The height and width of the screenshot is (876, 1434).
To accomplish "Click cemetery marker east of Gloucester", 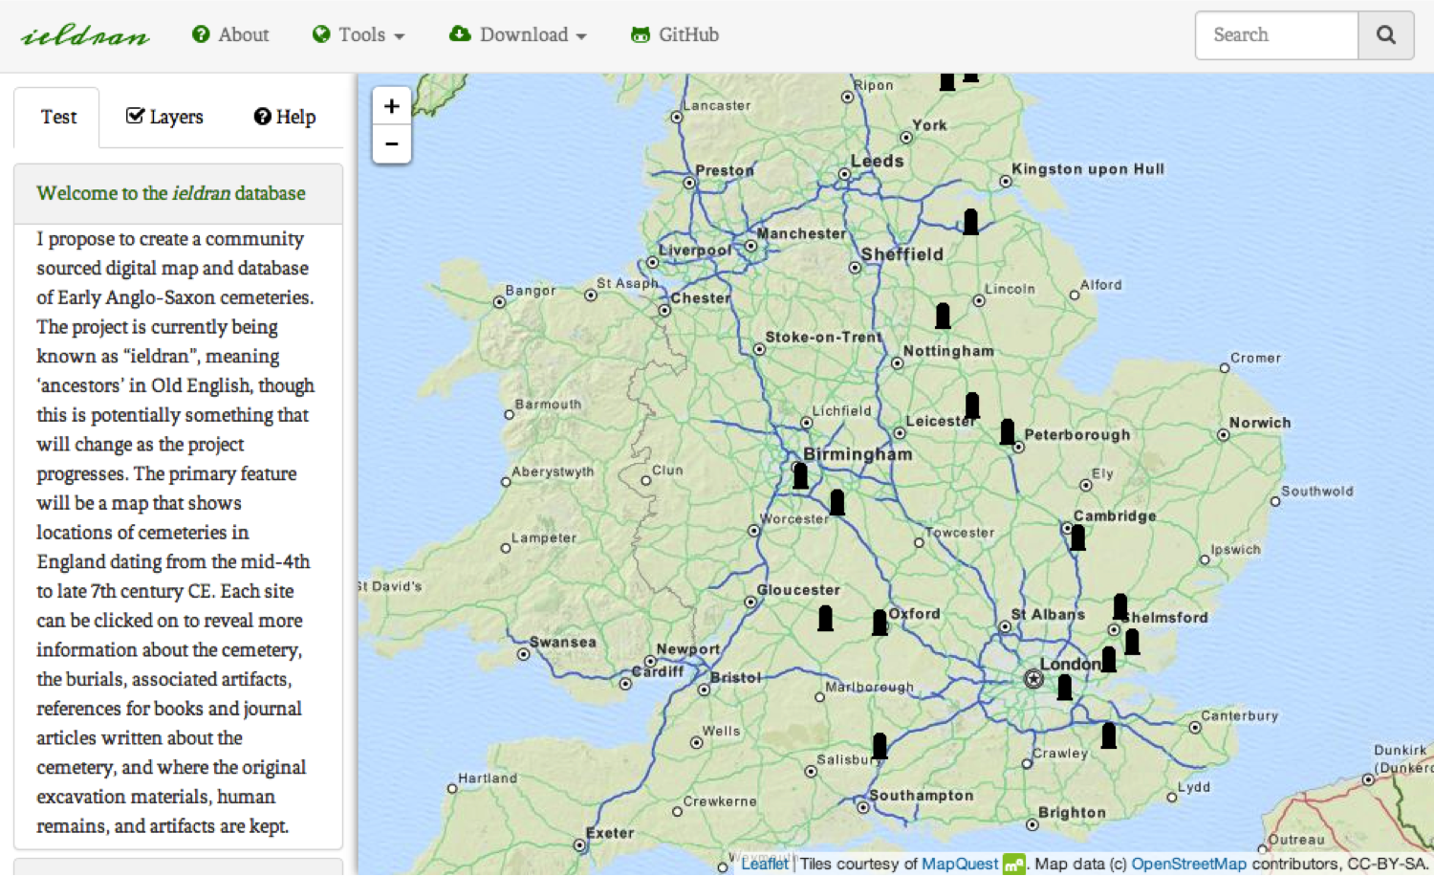I will click(825, 619).
